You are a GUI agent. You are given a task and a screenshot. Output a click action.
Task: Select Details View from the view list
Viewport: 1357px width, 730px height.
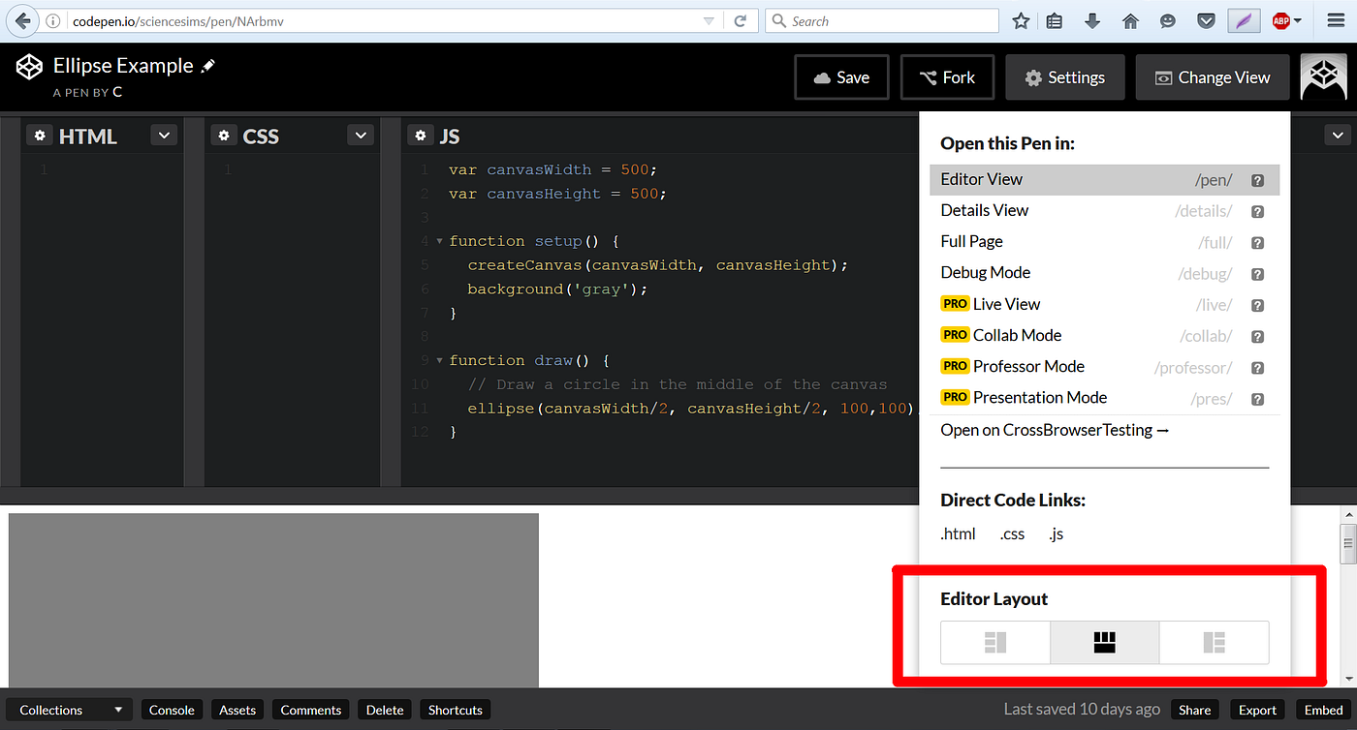984,210
